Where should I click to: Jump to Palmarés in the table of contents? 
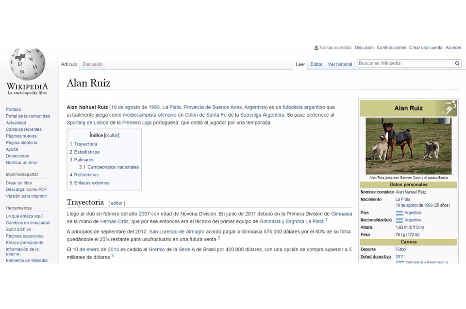pos(83,159)
